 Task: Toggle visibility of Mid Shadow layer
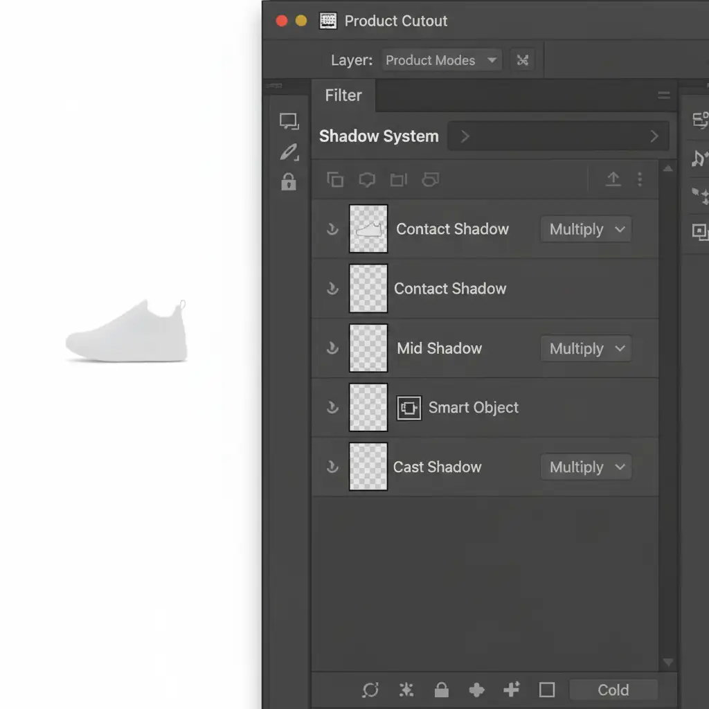pyautogui.click(x=332, y=348)
